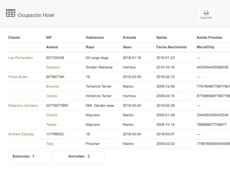Open client Leo Richardson
The width and height of the screenshot is (230, 174).
pos(21,58)
